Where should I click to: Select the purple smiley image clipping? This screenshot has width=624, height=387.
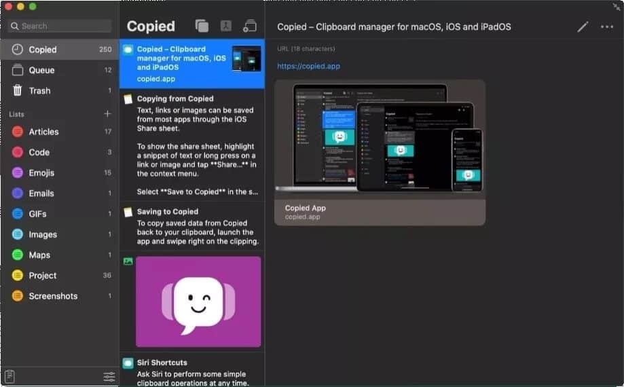click(198, 301)
